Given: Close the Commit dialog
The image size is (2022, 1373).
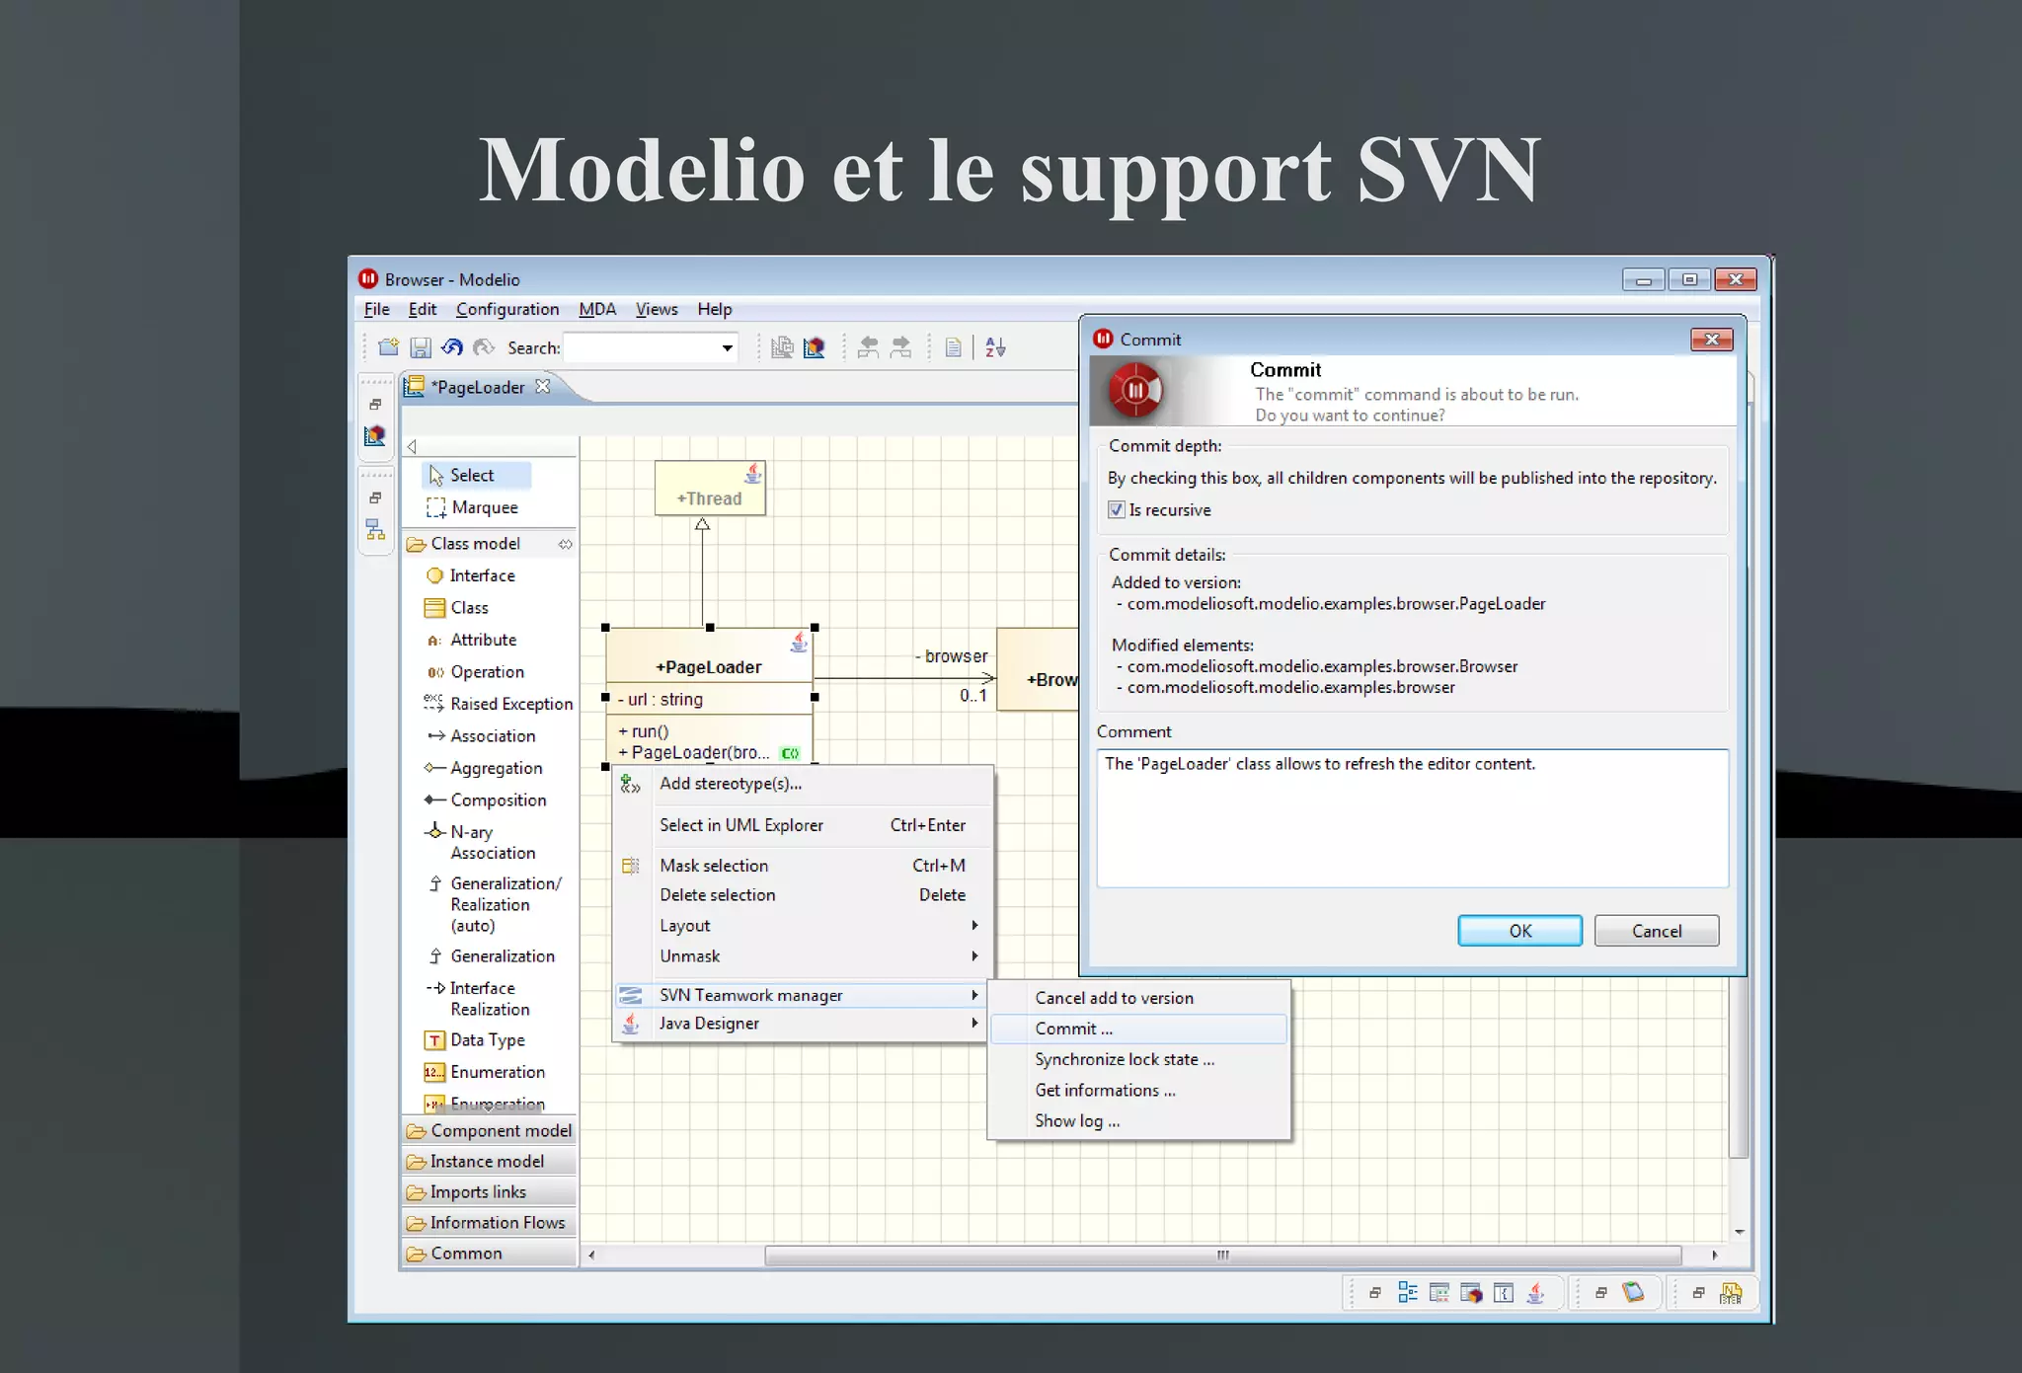Looking at the screenshot, I should [1711, 340].
